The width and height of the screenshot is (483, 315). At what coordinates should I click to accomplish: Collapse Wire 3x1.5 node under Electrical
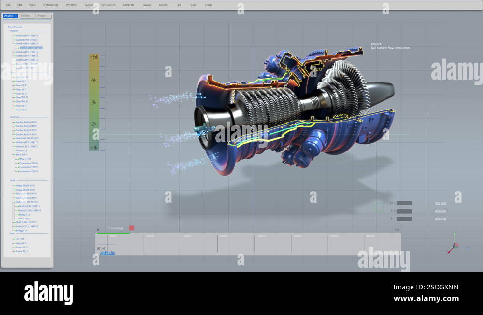[x=21, y=155]
